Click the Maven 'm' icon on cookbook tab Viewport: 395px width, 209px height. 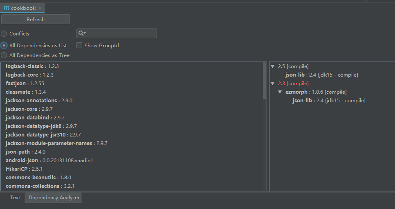coord(7,8)
